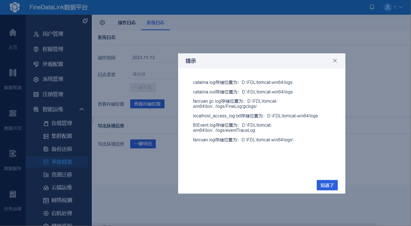Click the fanruan.log storage path line

(243, 140)
